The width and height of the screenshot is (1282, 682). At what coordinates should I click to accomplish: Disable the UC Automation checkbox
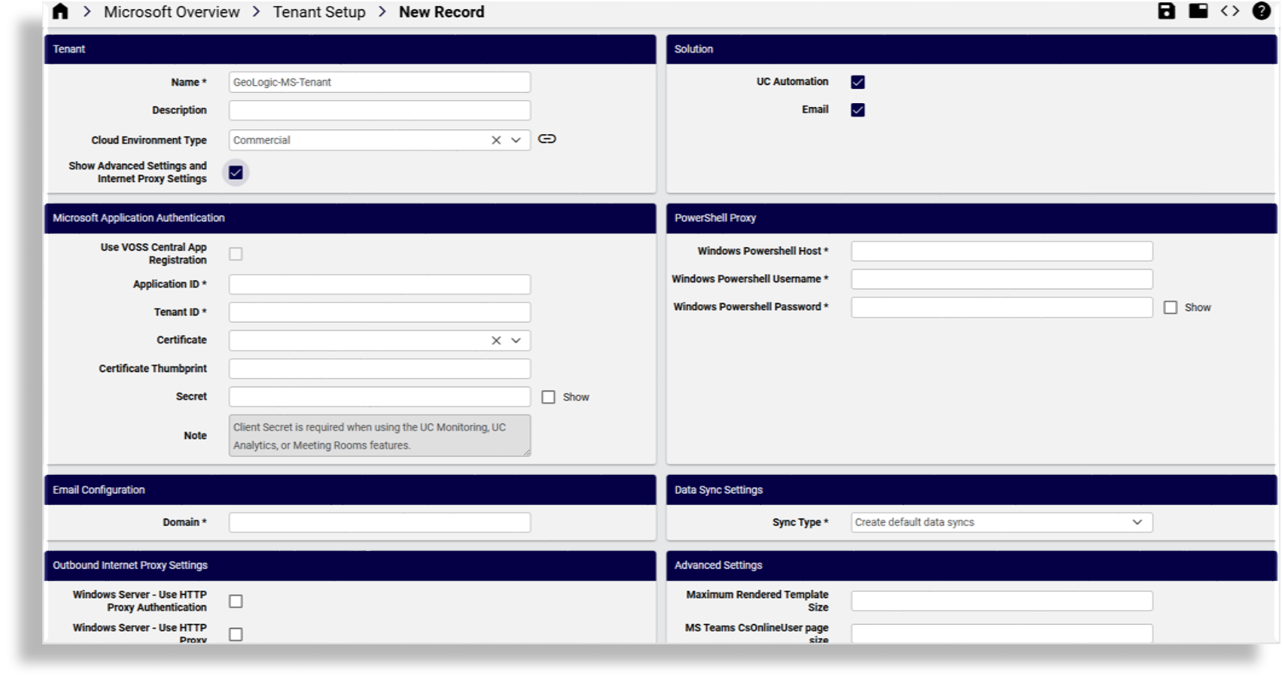pos(857,81)
